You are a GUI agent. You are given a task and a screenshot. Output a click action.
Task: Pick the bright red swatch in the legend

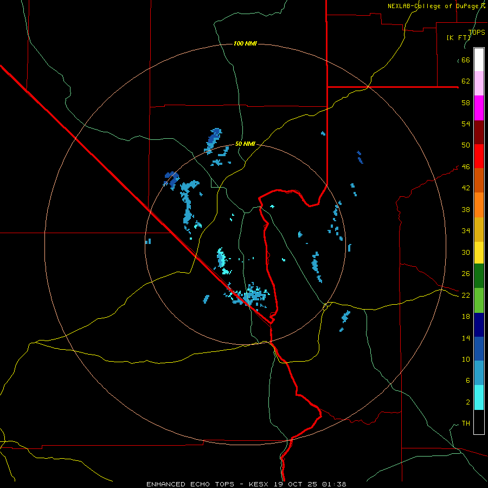click(x=479, y=156)
